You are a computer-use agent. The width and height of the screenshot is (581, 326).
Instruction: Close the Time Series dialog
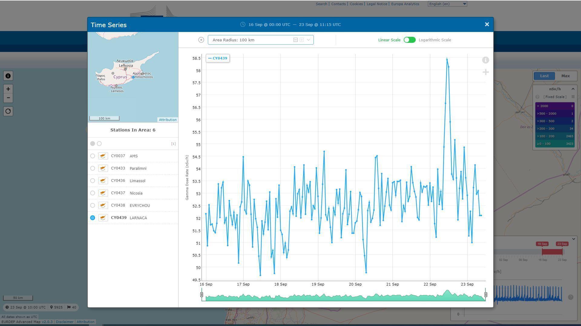[x=487, y=24]
